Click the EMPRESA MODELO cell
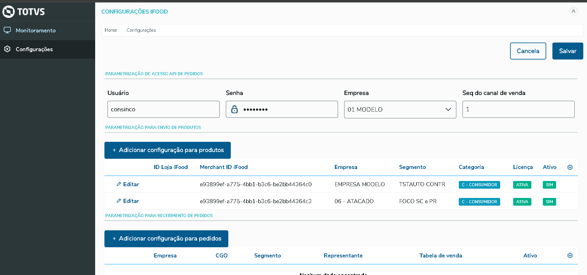This screenshot has width=587, height=275. click(x=360, y=184)
